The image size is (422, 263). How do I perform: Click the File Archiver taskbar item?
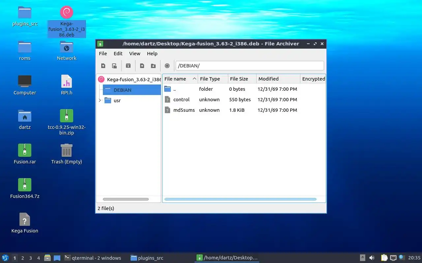pyautogui.click(x=227, y=258)
